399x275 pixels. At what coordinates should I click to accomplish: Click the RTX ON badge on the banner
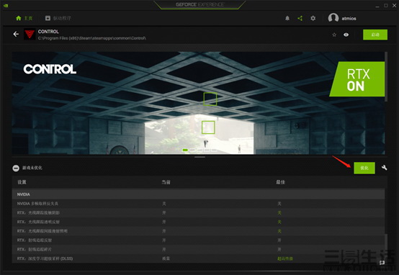[357, 79]
